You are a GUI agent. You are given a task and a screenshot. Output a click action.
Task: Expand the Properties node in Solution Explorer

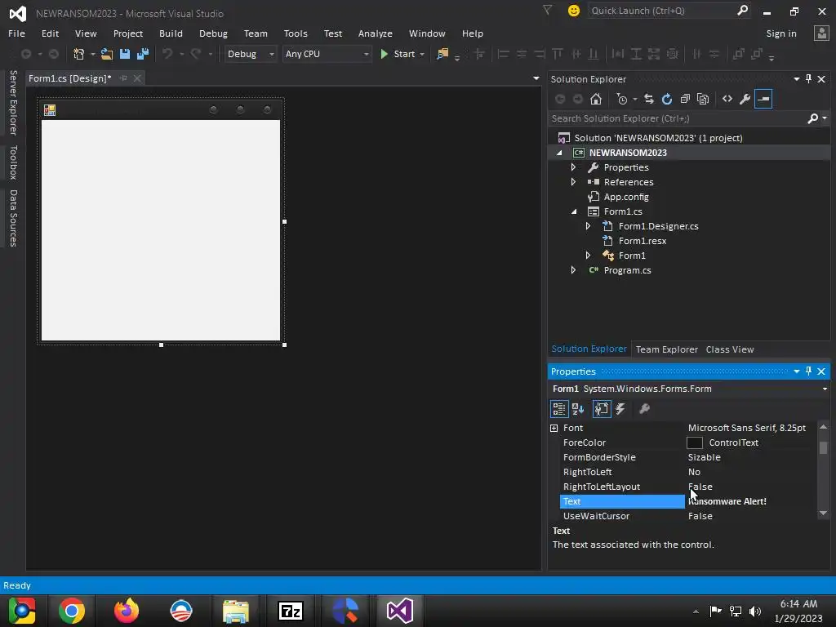pos(573,167)
